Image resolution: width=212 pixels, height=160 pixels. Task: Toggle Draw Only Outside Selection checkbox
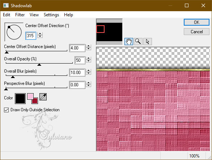[7, 110]
